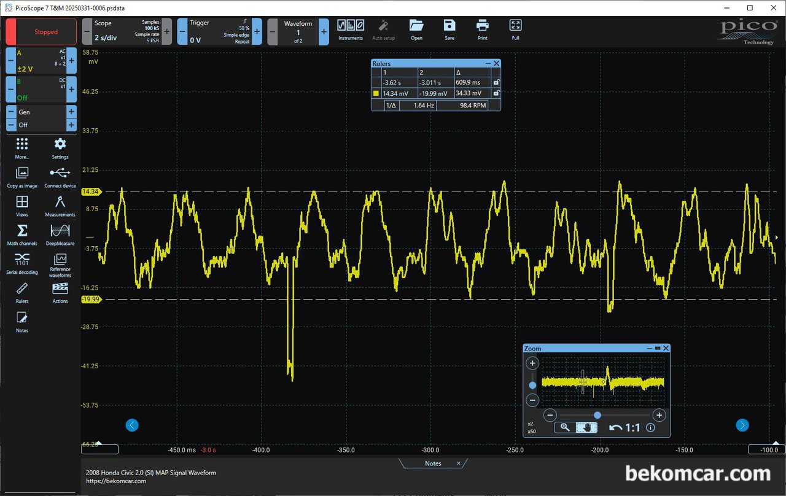This screenshot has height=496, width=786.
Task: Select the pan hand tool in Zoom panel
Action: click(x=586, y=427)
